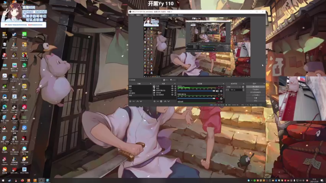The height and width of the screenshot is (183, 326).
Task: Pop out the Scene Transitions dock panel
Action: [x=244, y=84]
